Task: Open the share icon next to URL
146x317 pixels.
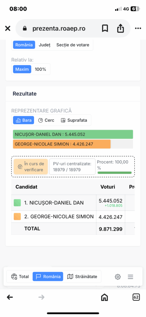Action: 120,28
